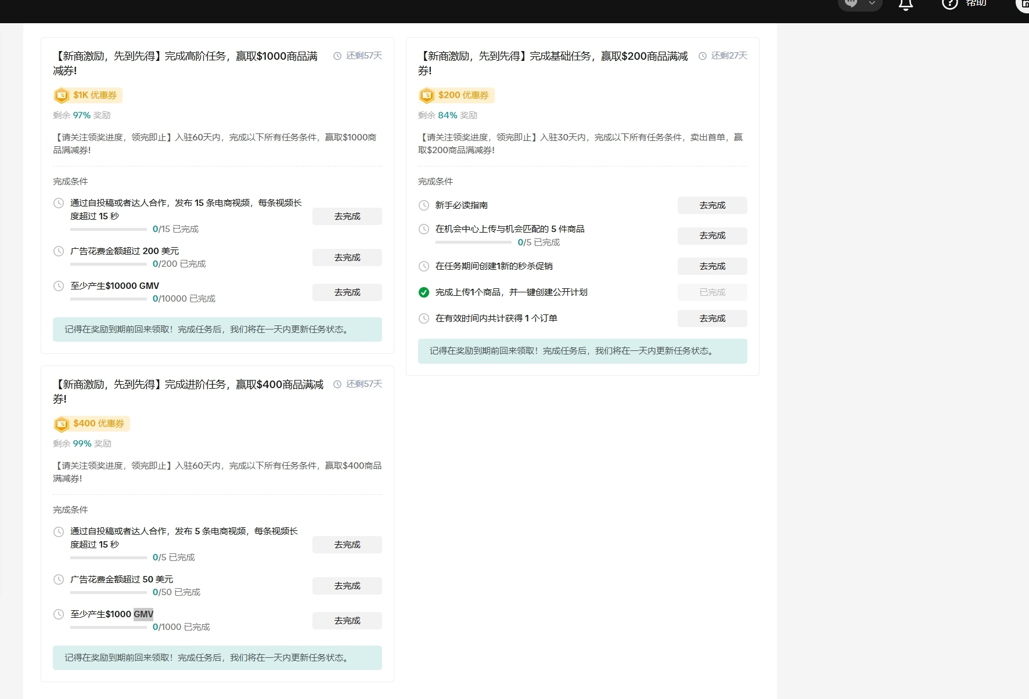Click the 还剩27天 countdown text
Viewport: 1029px width, 699px height.
tap(729, 56)
